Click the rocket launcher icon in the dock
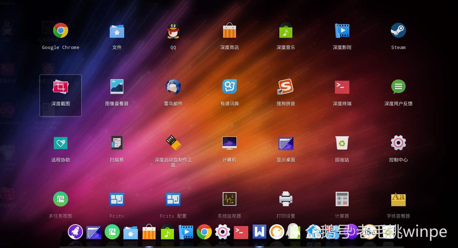 [x=75, y=232]
